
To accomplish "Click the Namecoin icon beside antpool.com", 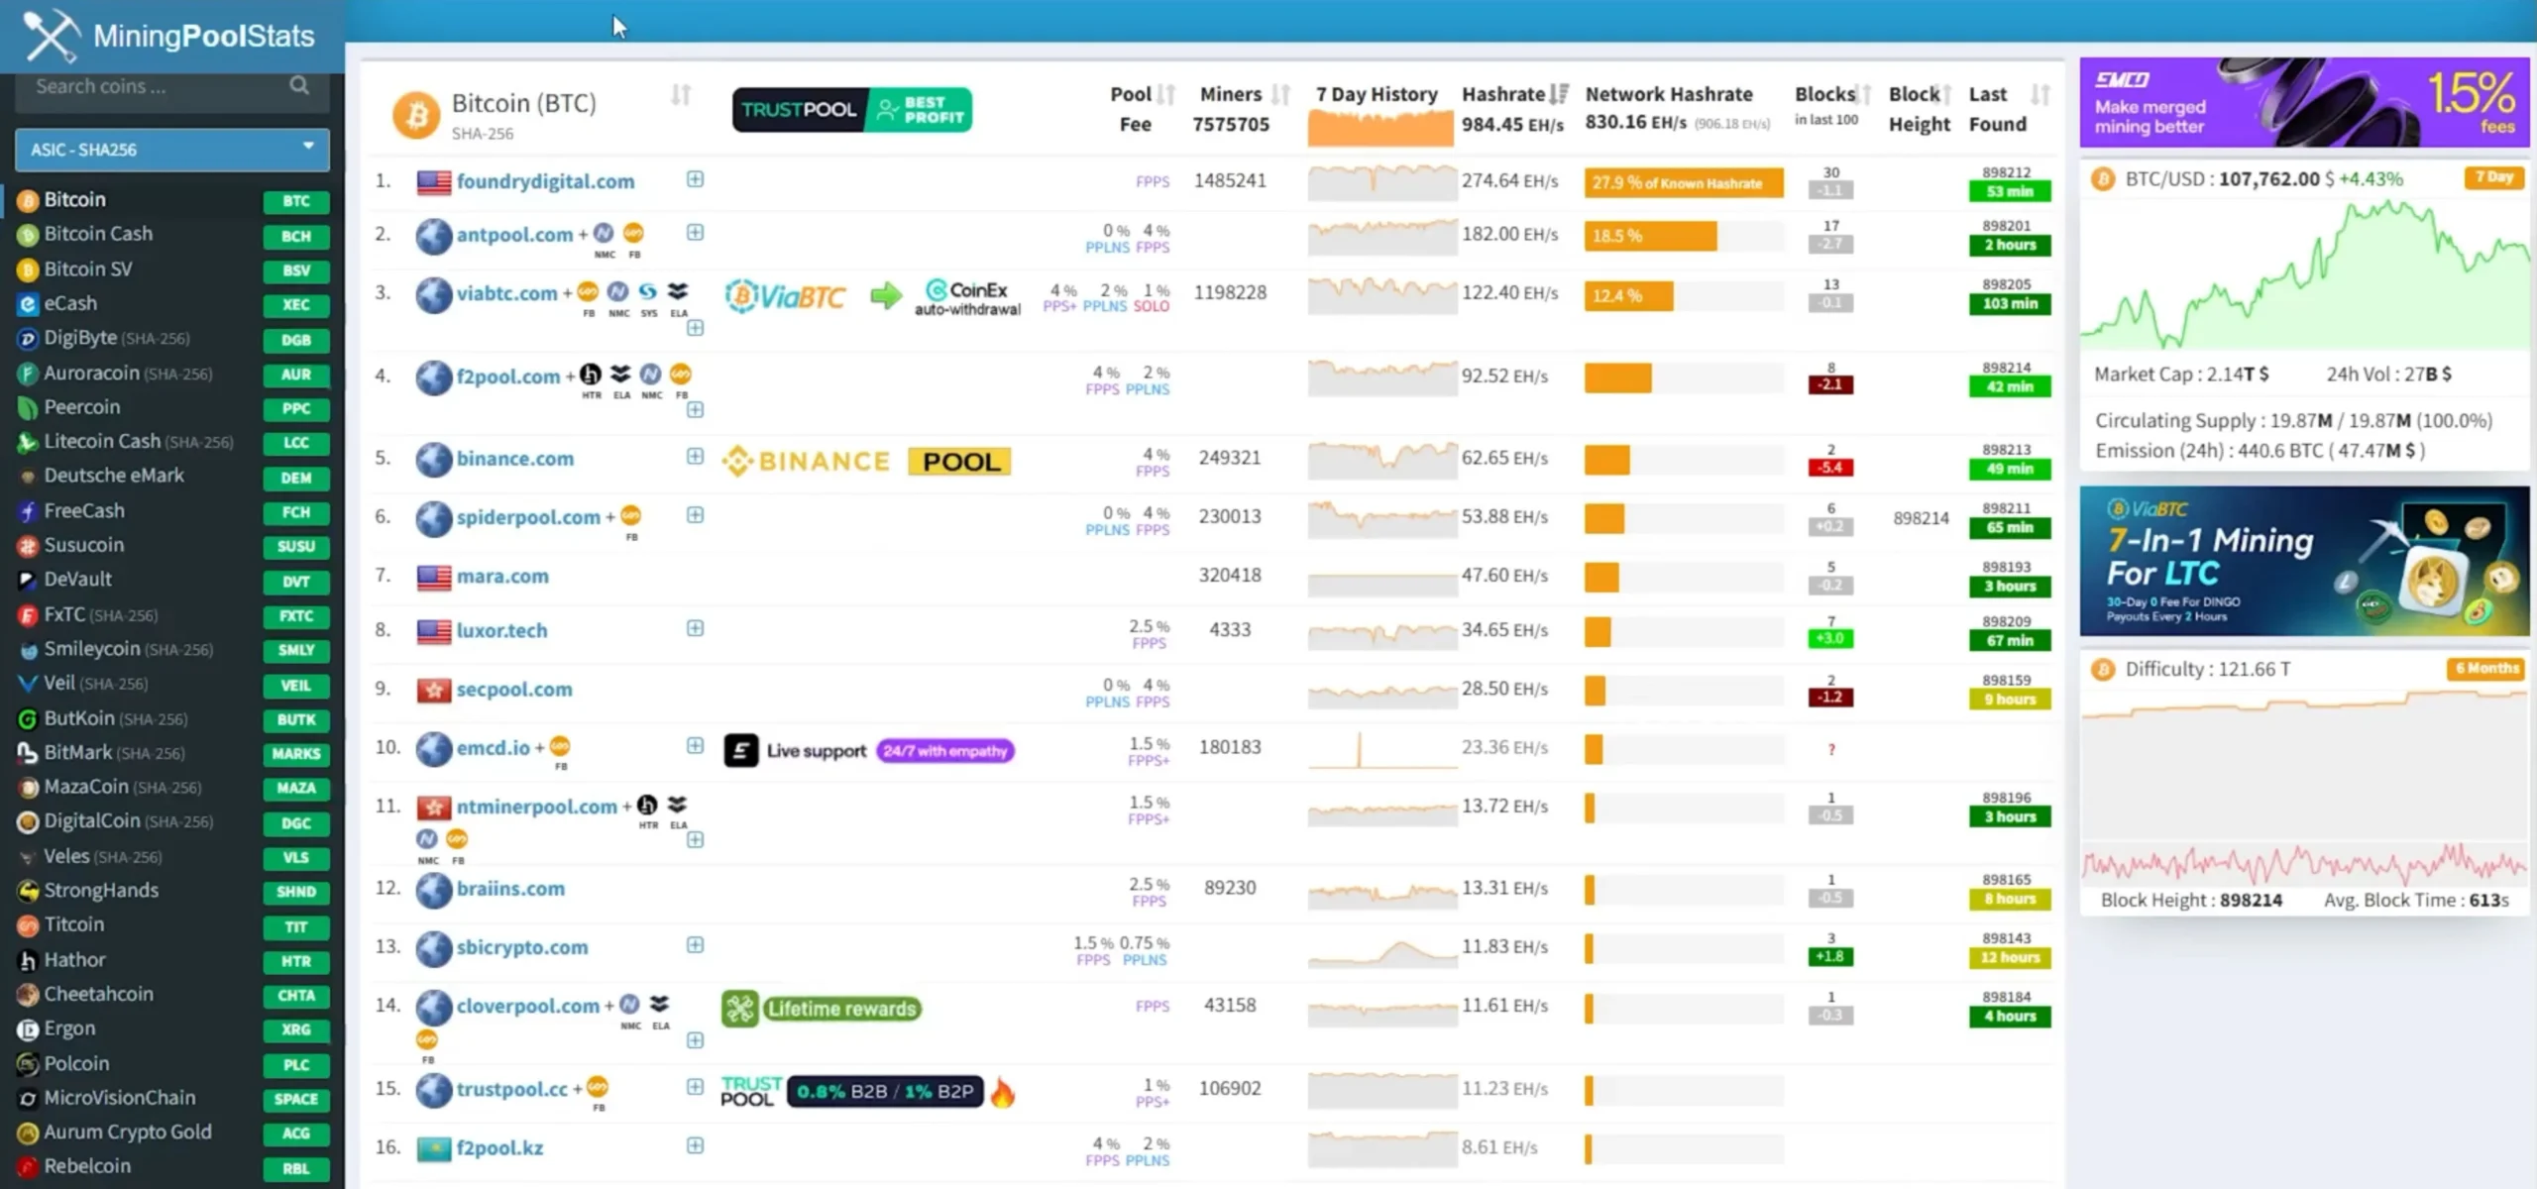I will [x=604, y=234].
